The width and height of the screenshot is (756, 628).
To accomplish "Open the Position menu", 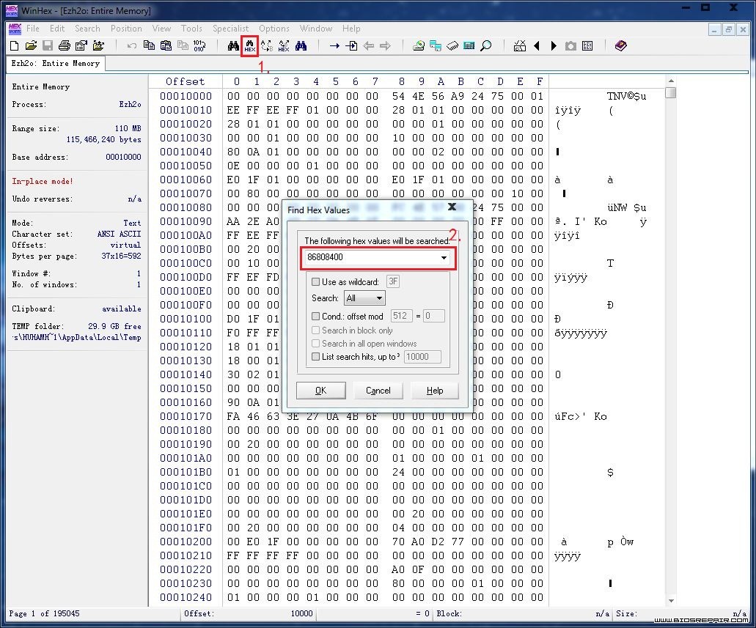I will point(126,29).
